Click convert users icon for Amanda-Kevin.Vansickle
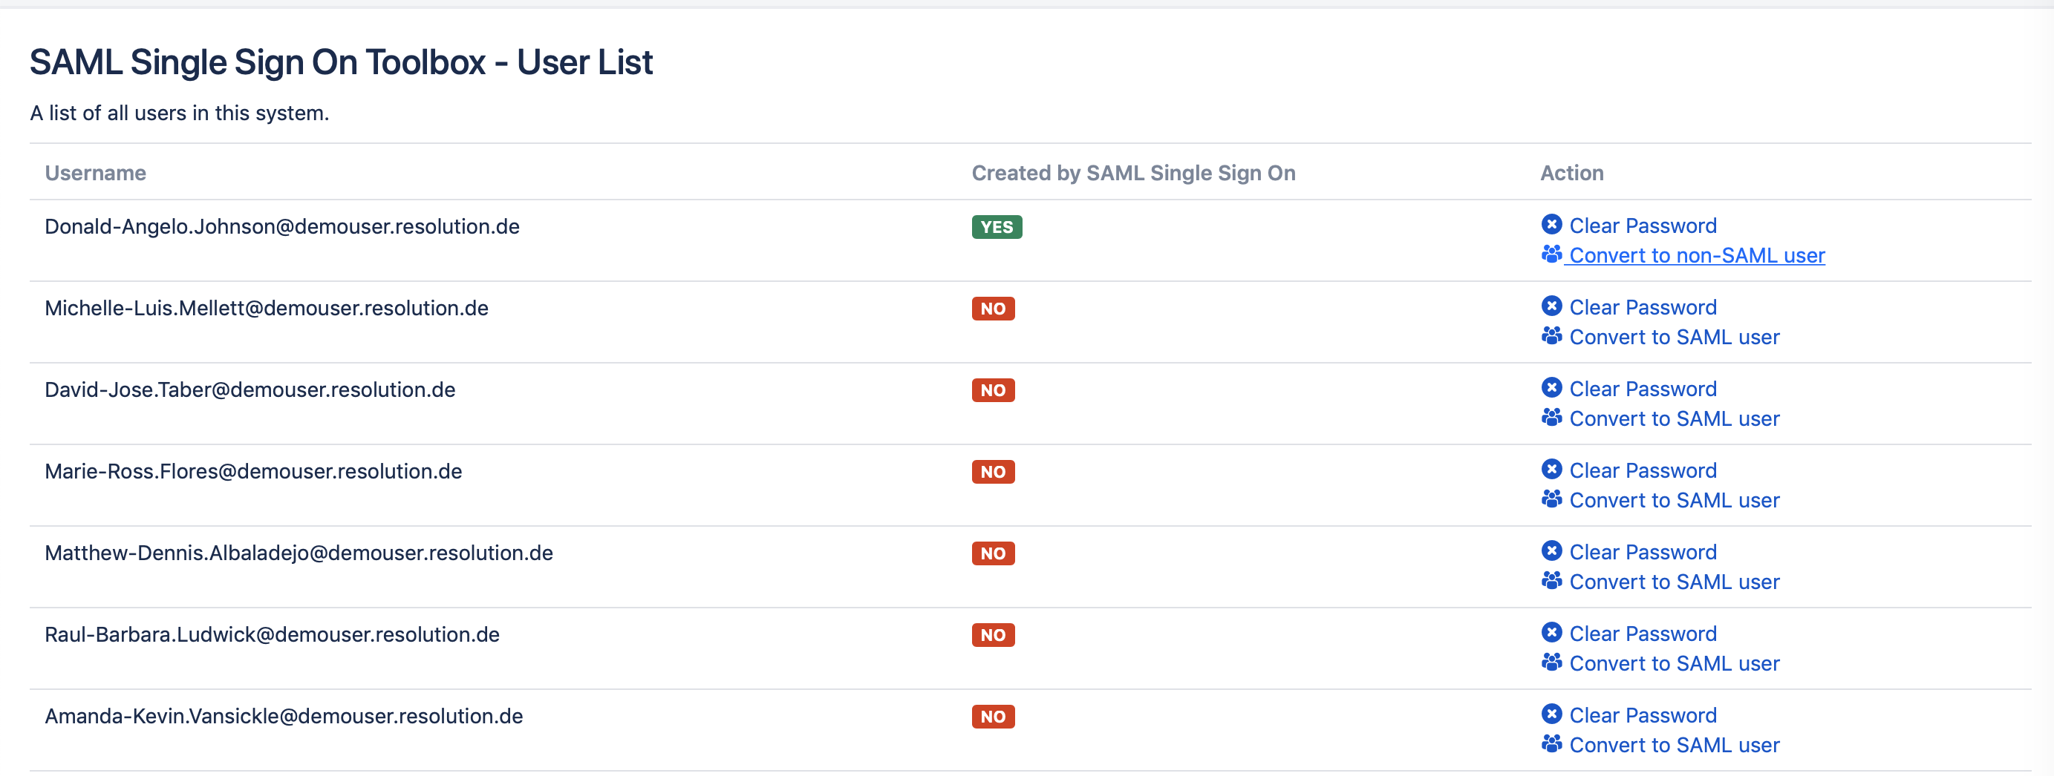 point(1551,744)
